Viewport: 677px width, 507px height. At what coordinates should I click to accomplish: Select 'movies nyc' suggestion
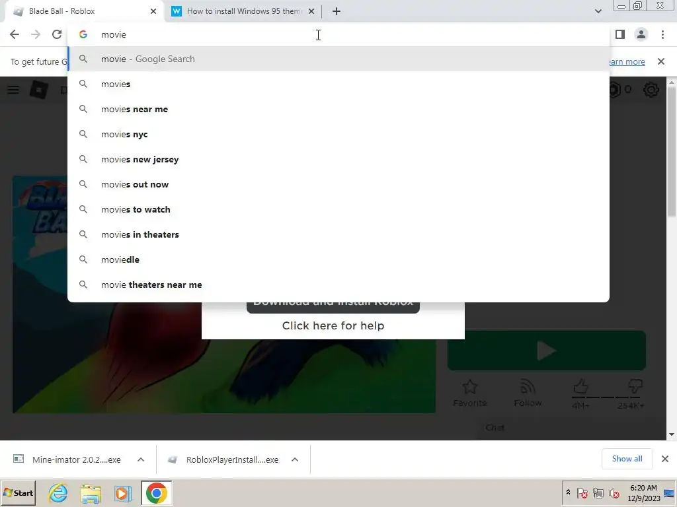[338, 134]
